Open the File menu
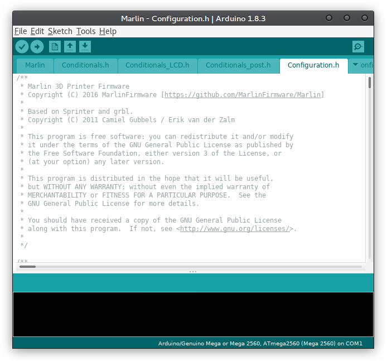The image size is (387, 361). tap(21, 31)
